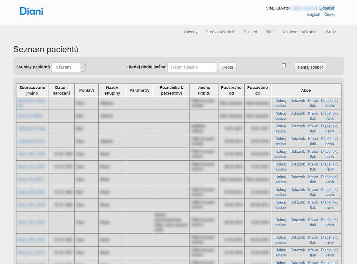Viewport: 357px width, 264px height.
Task: Open Nastavení uživatele menu item
Action: coord(300,32)
